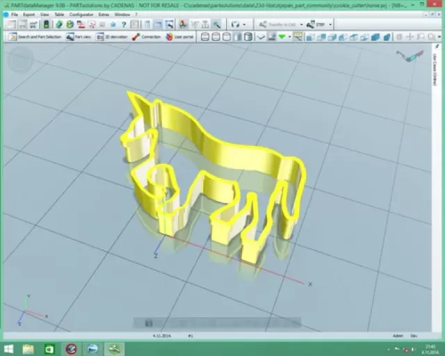The image size is (445, 356).
Task: Open the Window menu
Action: [122, 15]
